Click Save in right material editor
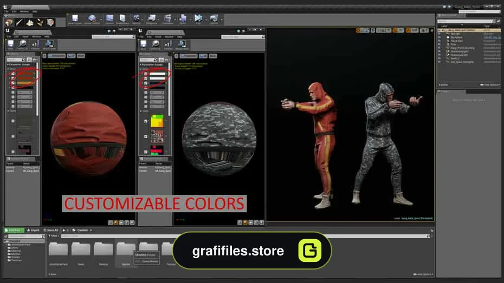 pos(144,44)
